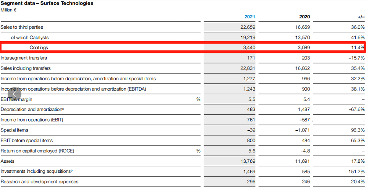Click the 'of which Catalysts' label
Screen dimensions: 366x188
coord(29,37)
